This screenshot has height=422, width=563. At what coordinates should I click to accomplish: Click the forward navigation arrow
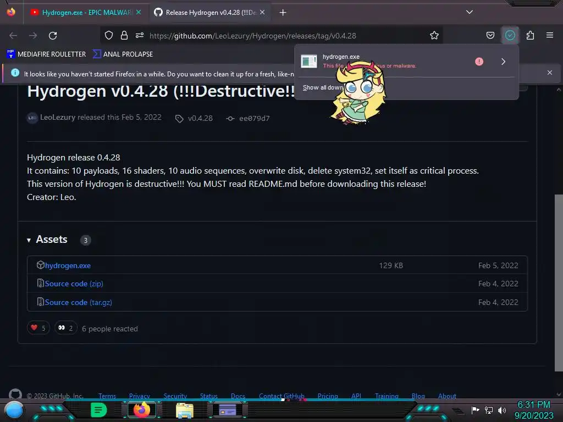click(x=33, y=36)
